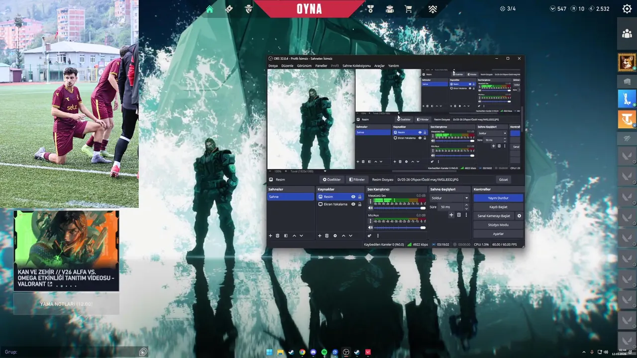Screen dimensions: 637x358
Task: Open virtual camera settings gear icon
Action: tap(519, 216)
